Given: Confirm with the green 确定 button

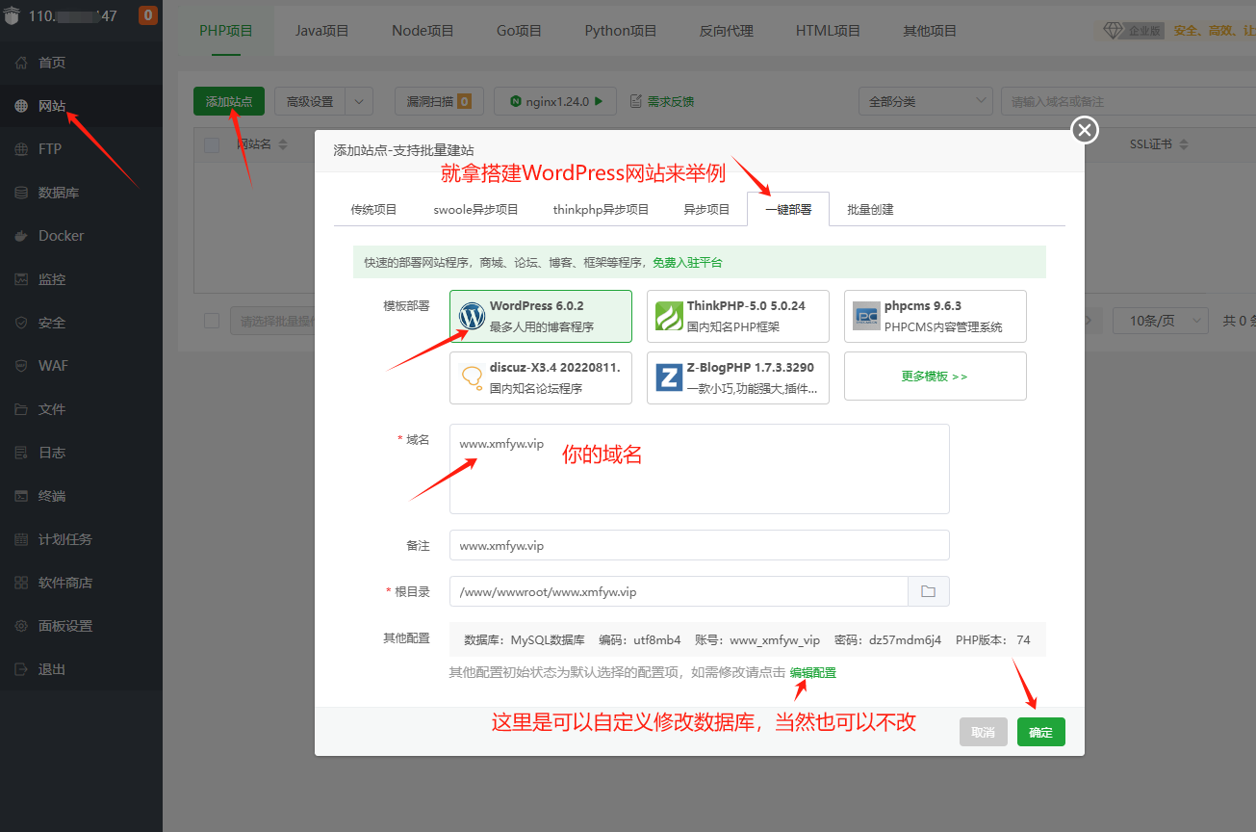Looking at the screenshot, I should coord(1041,732).
